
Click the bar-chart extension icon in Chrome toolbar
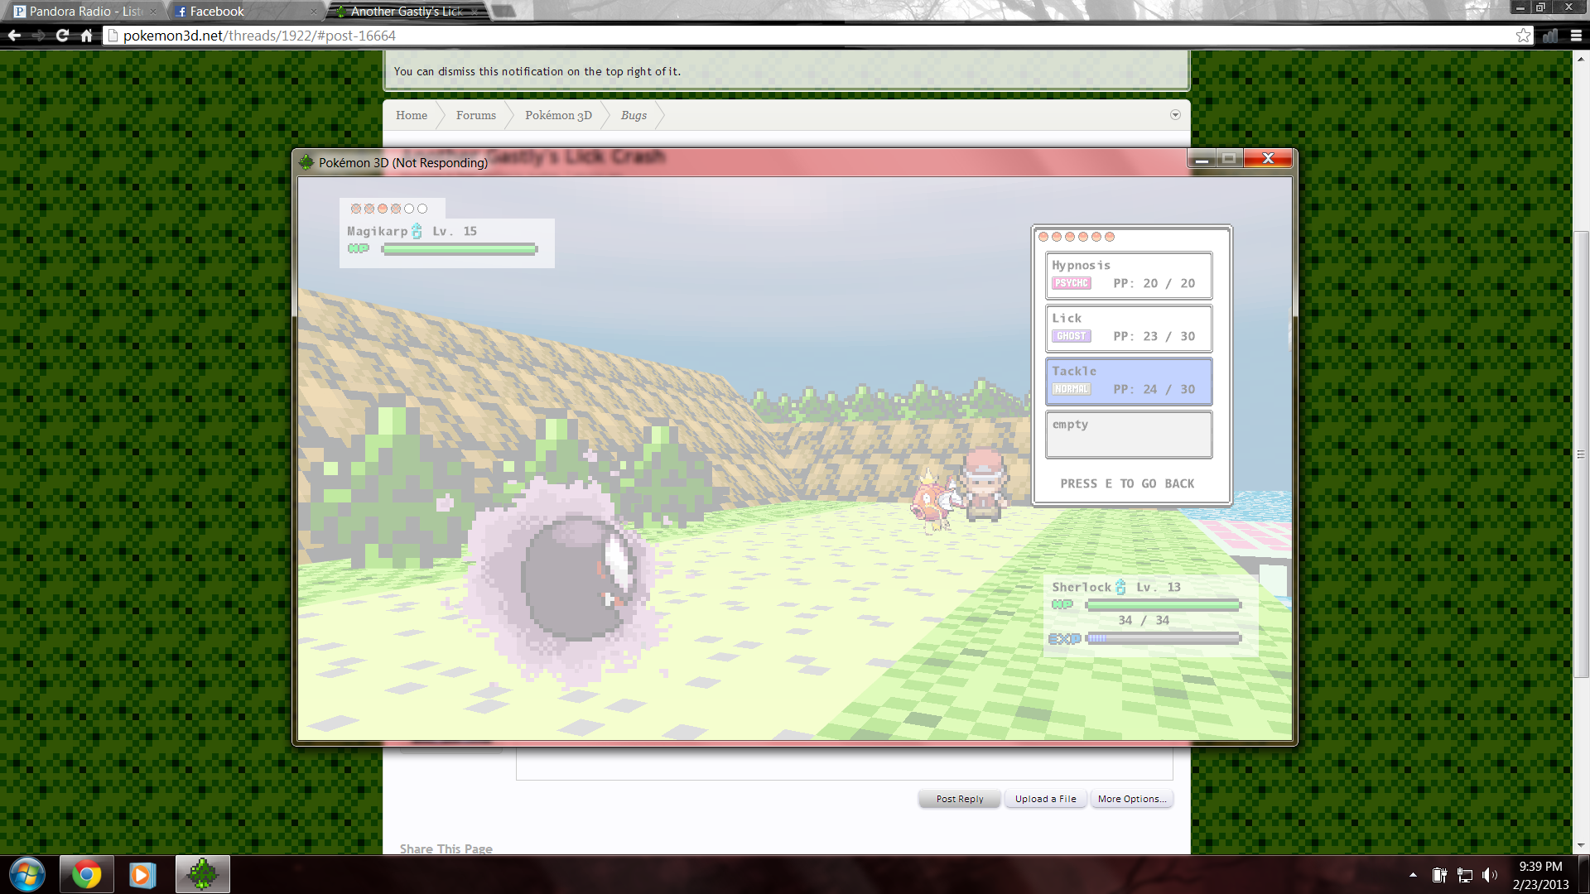coord(1550,36)
